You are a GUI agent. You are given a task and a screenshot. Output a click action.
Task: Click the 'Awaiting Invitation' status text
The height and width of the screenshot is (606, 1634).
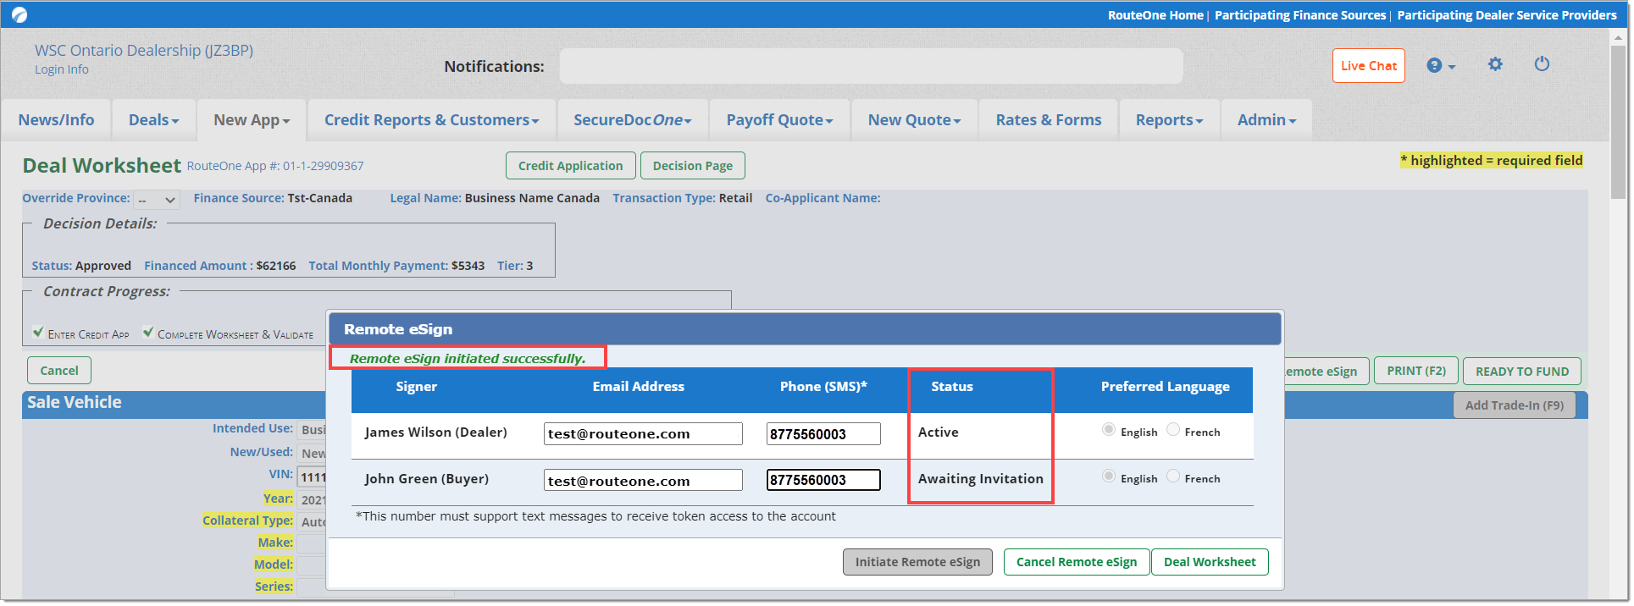[x=981, y=479]
